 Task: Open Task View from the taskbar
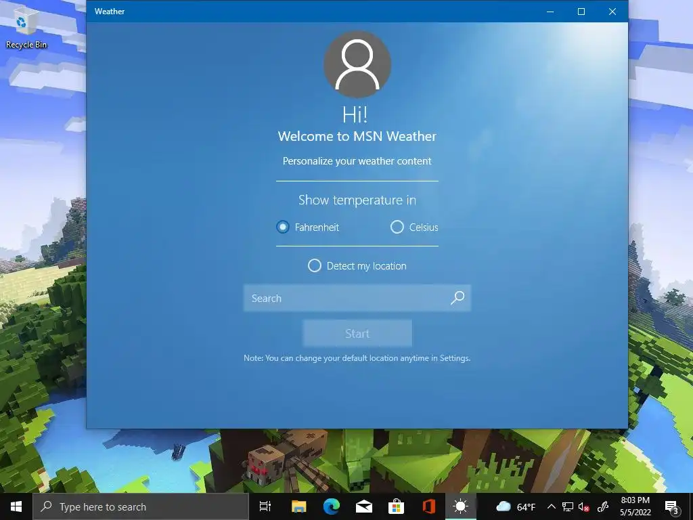(265, 506)
